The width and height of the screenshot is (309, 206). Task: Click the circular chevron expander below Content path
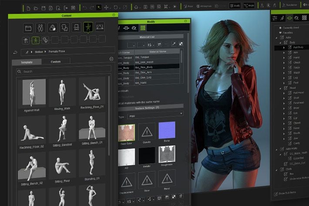click(112, 59)
